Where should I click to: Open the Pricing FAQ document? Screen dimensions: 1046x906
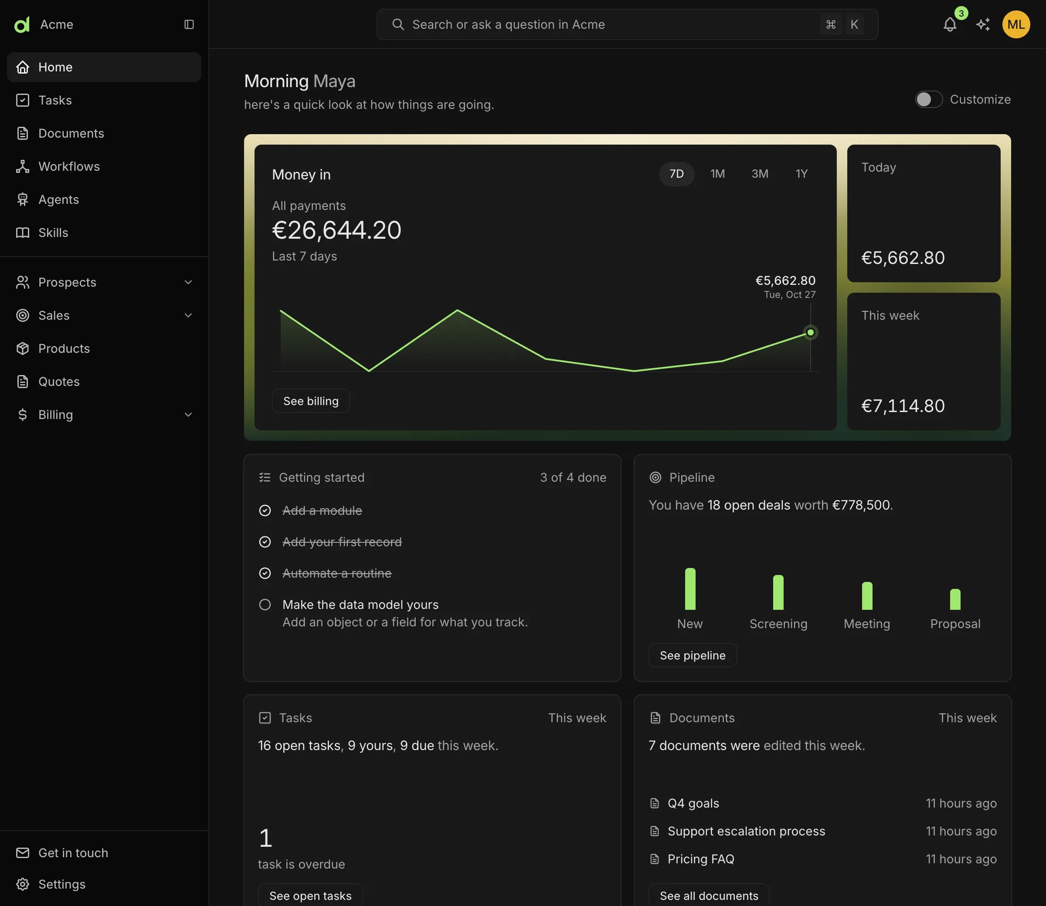click(822, 859)
